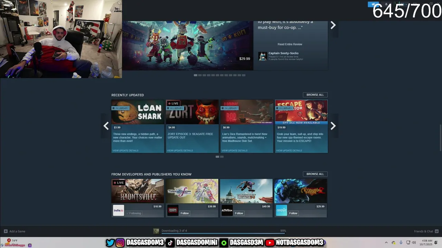Click the $39.99 Tales of Graces price
442x248 pixels.
[212, 206]
